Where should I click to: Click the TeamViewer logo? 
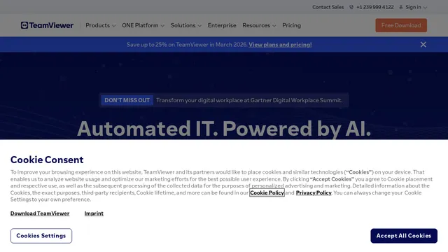pos(47,25)
